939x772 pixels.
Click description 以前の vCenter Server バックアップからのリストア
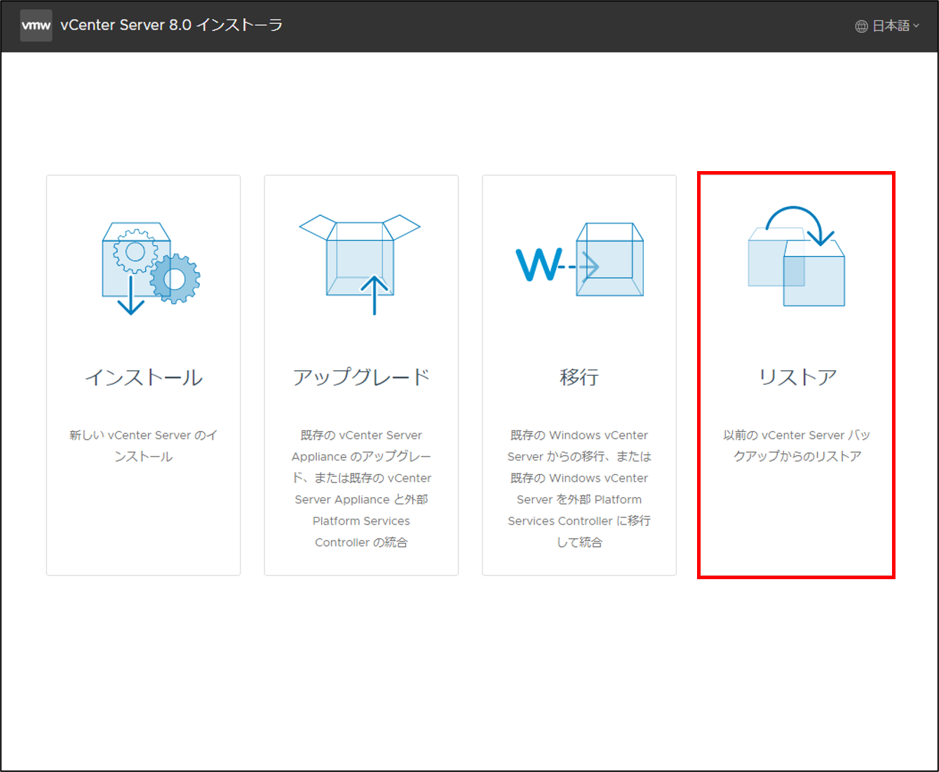click(x=797, y=446)
